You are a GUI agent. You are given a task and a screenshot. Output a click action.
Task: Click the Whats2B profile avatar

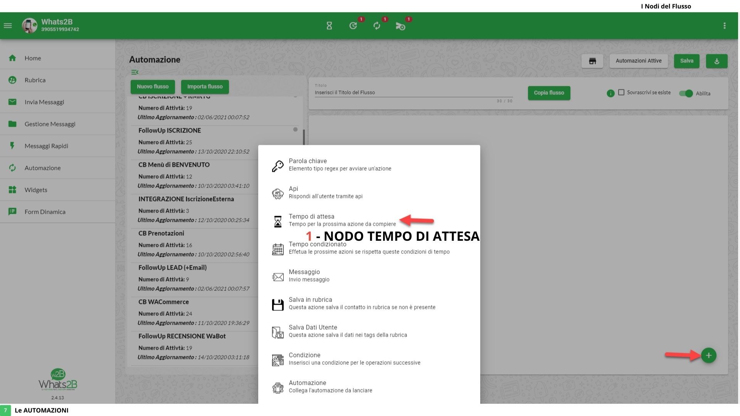pos(30,26)
